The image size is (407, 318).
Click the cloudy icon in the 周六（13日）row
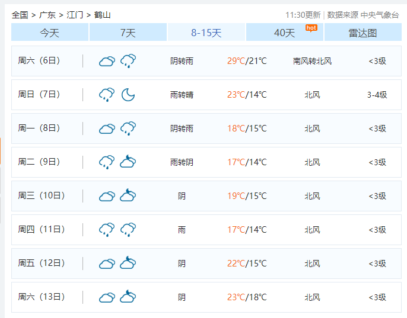(x=107, y=297)
